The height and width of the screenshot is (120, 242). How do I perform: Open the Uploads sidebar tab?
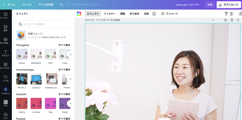pyautogui.click(x=5, y=41)
